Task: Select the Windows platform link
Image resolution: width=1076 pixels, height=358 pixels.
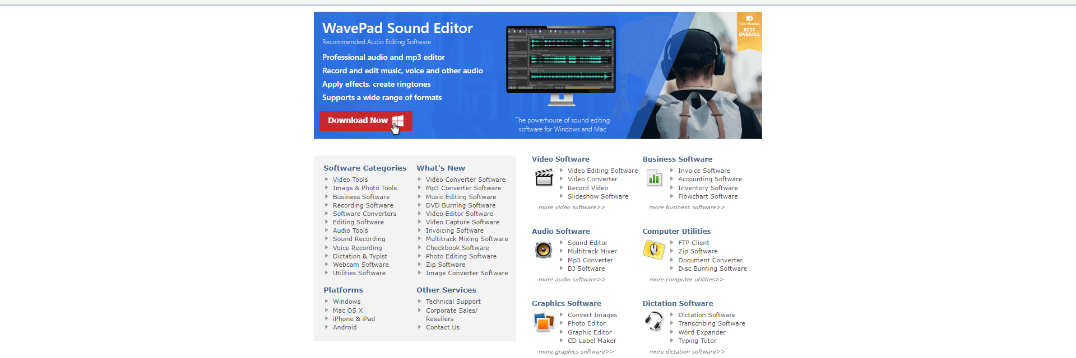Action: (346, 302)
